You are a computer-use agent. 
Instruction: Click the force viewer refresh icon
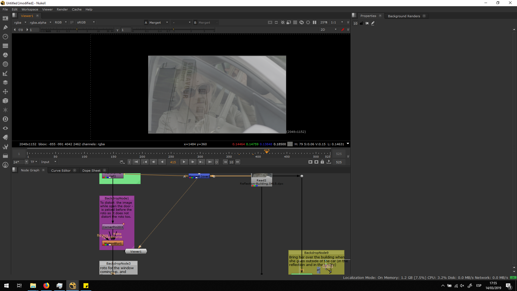pyautogui.click(x=302, y=23)
